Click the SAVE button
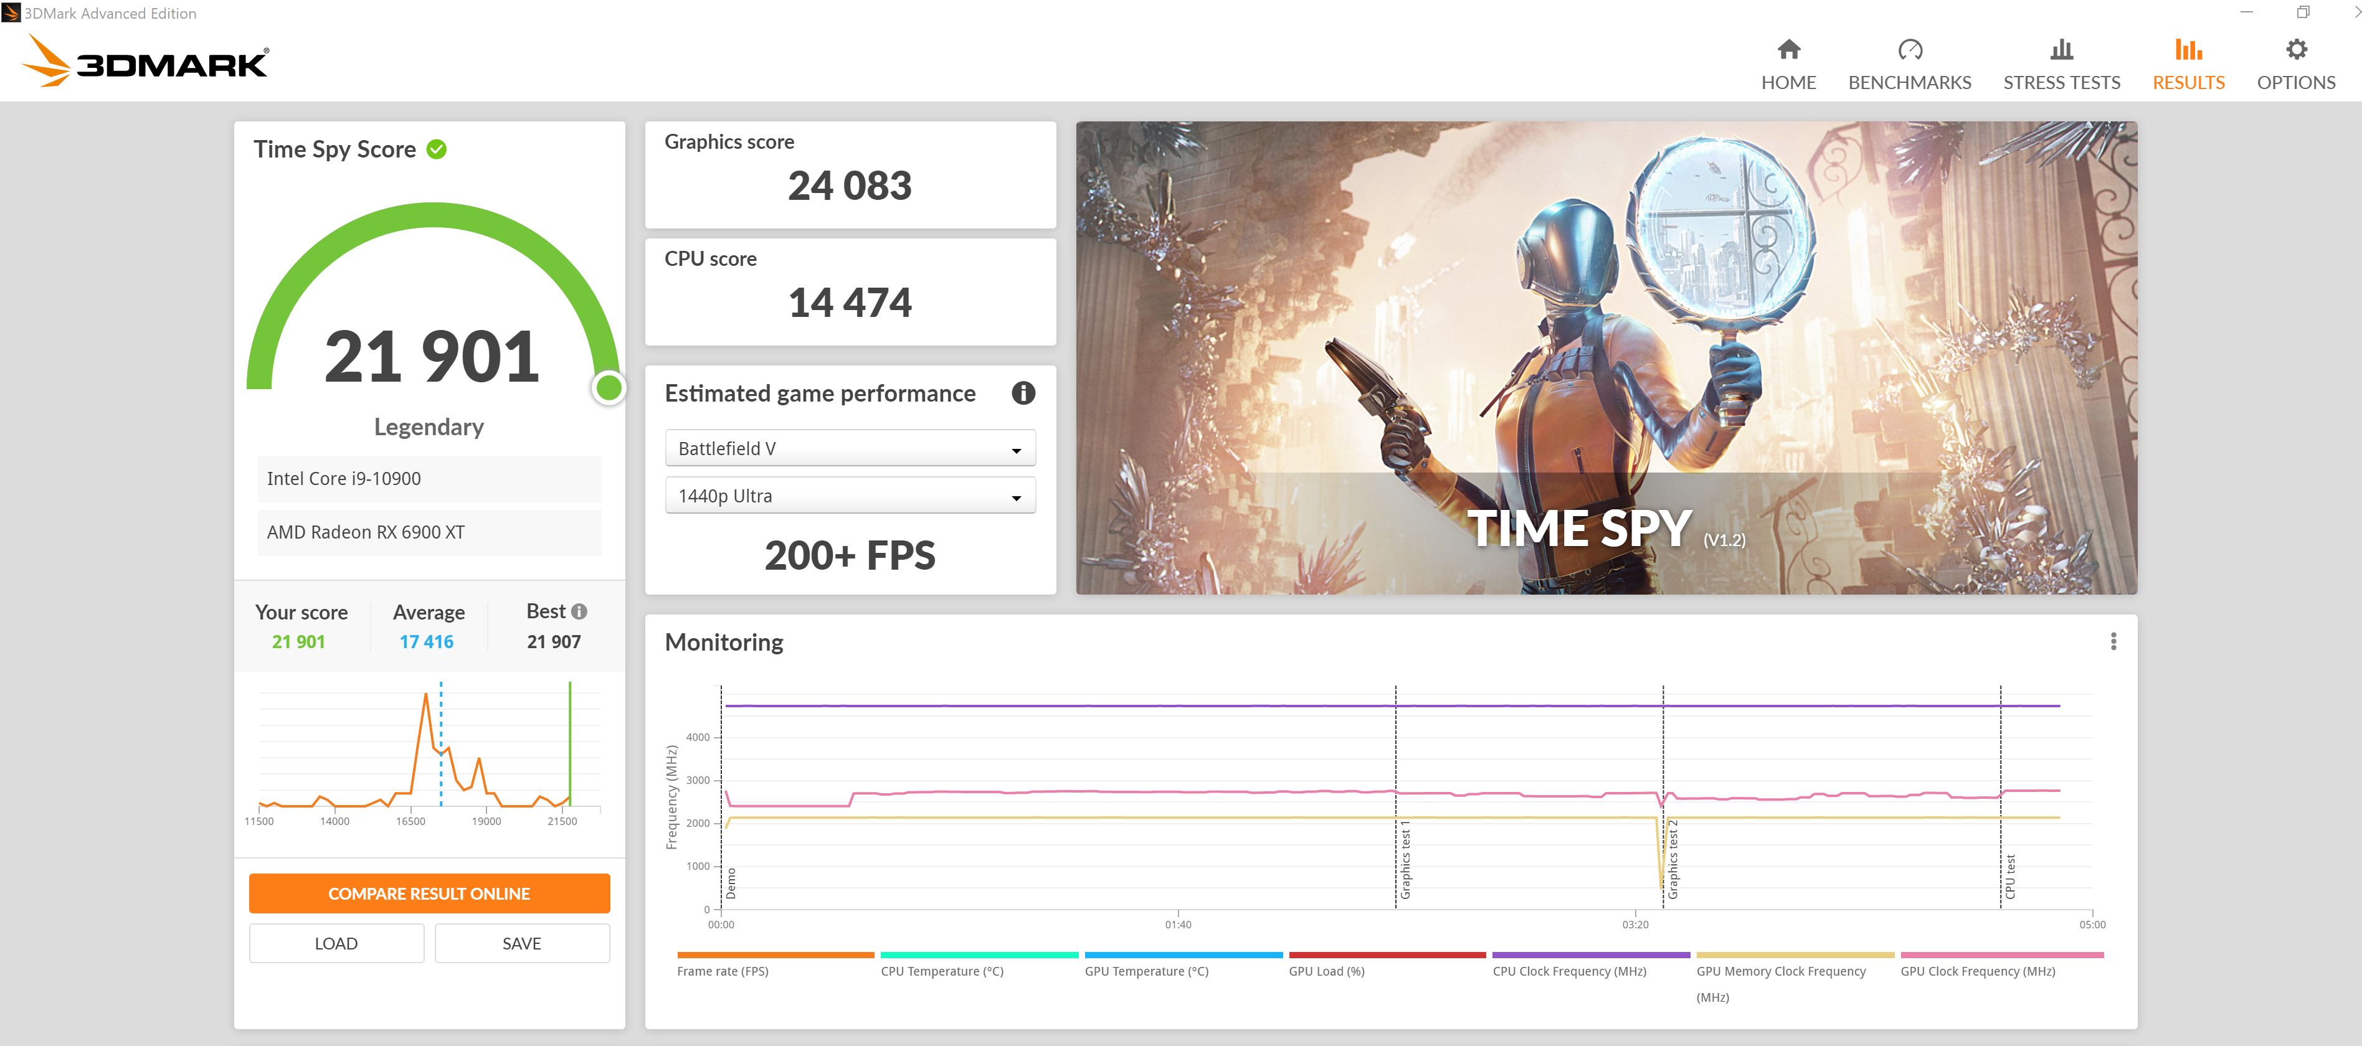This screenshot has width=2362, height=1046. [522, 943]
